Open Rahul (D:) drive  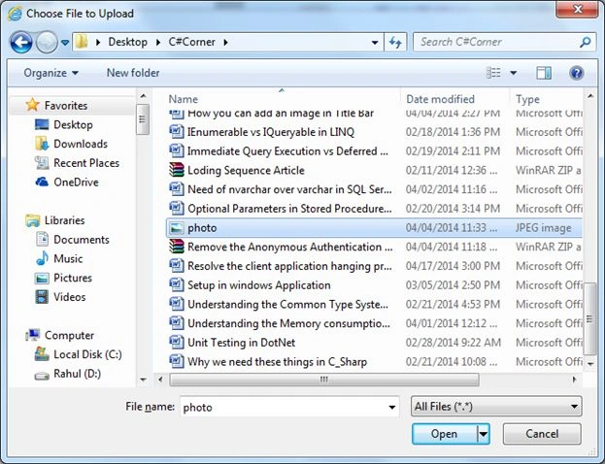(x=77, y=374)
